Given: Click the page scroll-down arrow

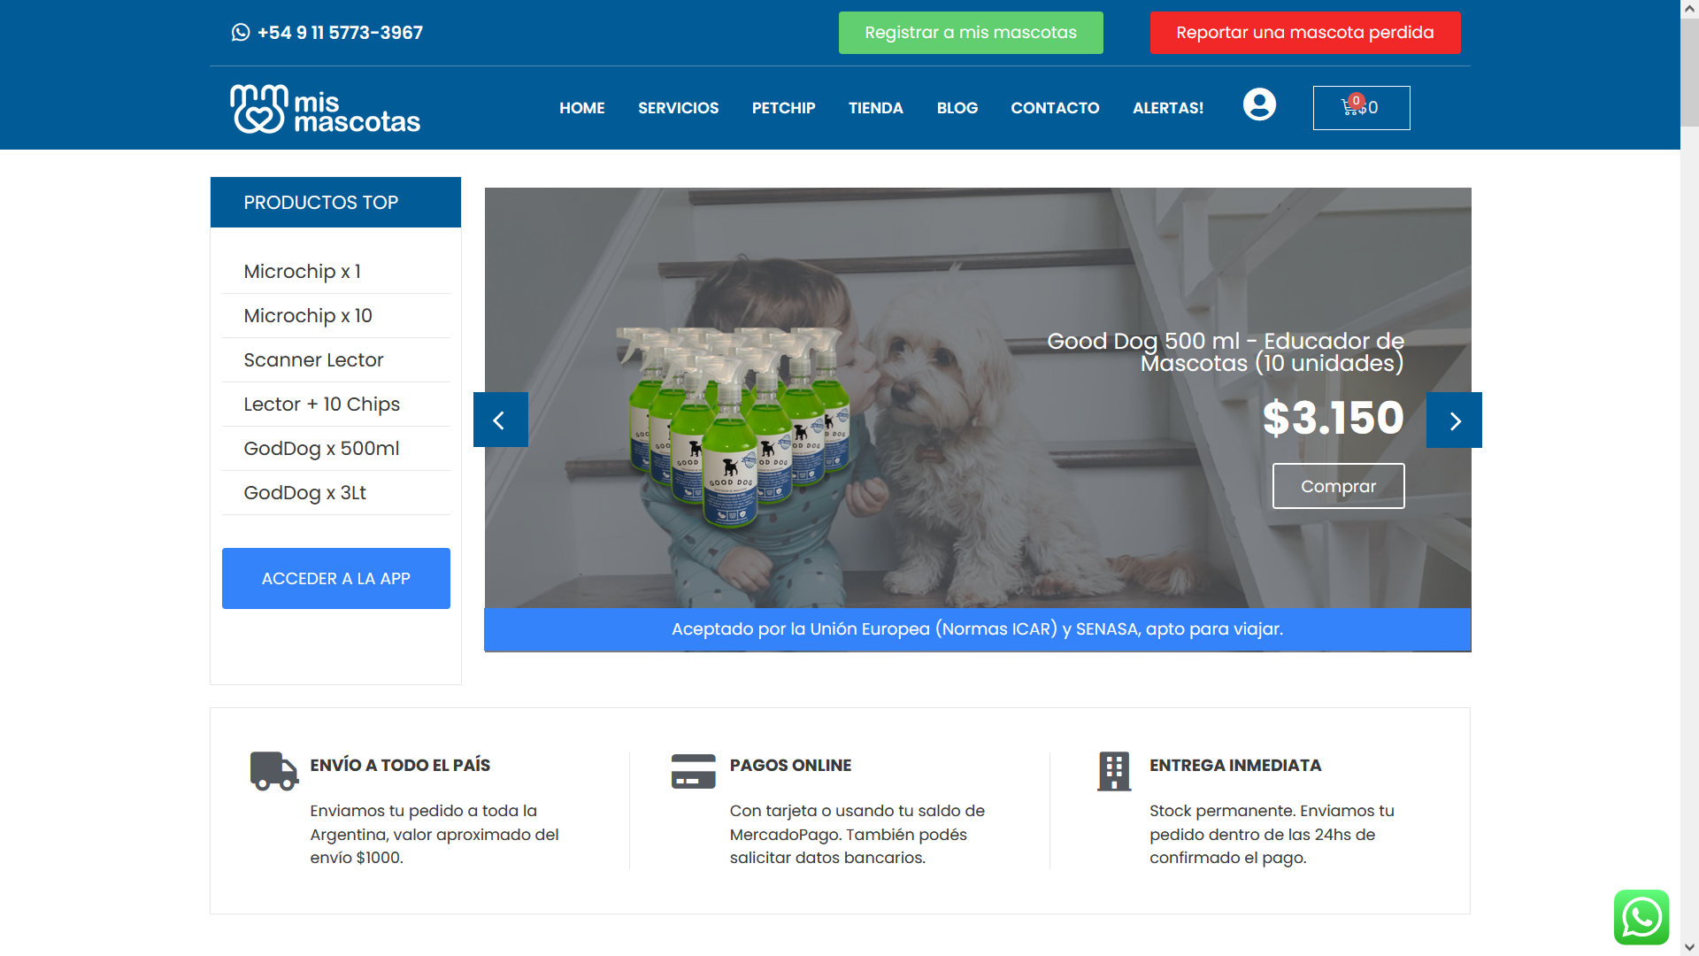Looking at the screenshot, I should pos(1689,947).
